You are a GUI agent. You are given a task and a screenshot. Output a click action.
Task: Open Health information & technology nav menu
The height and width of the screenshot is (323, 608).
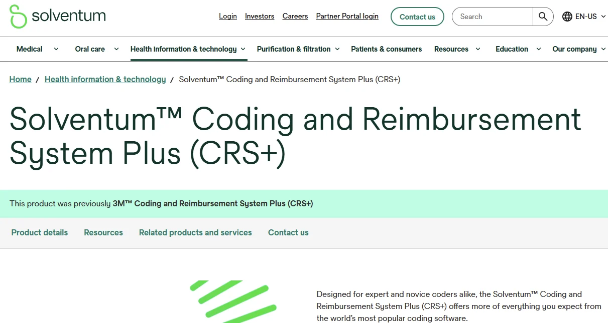[184, 49]
